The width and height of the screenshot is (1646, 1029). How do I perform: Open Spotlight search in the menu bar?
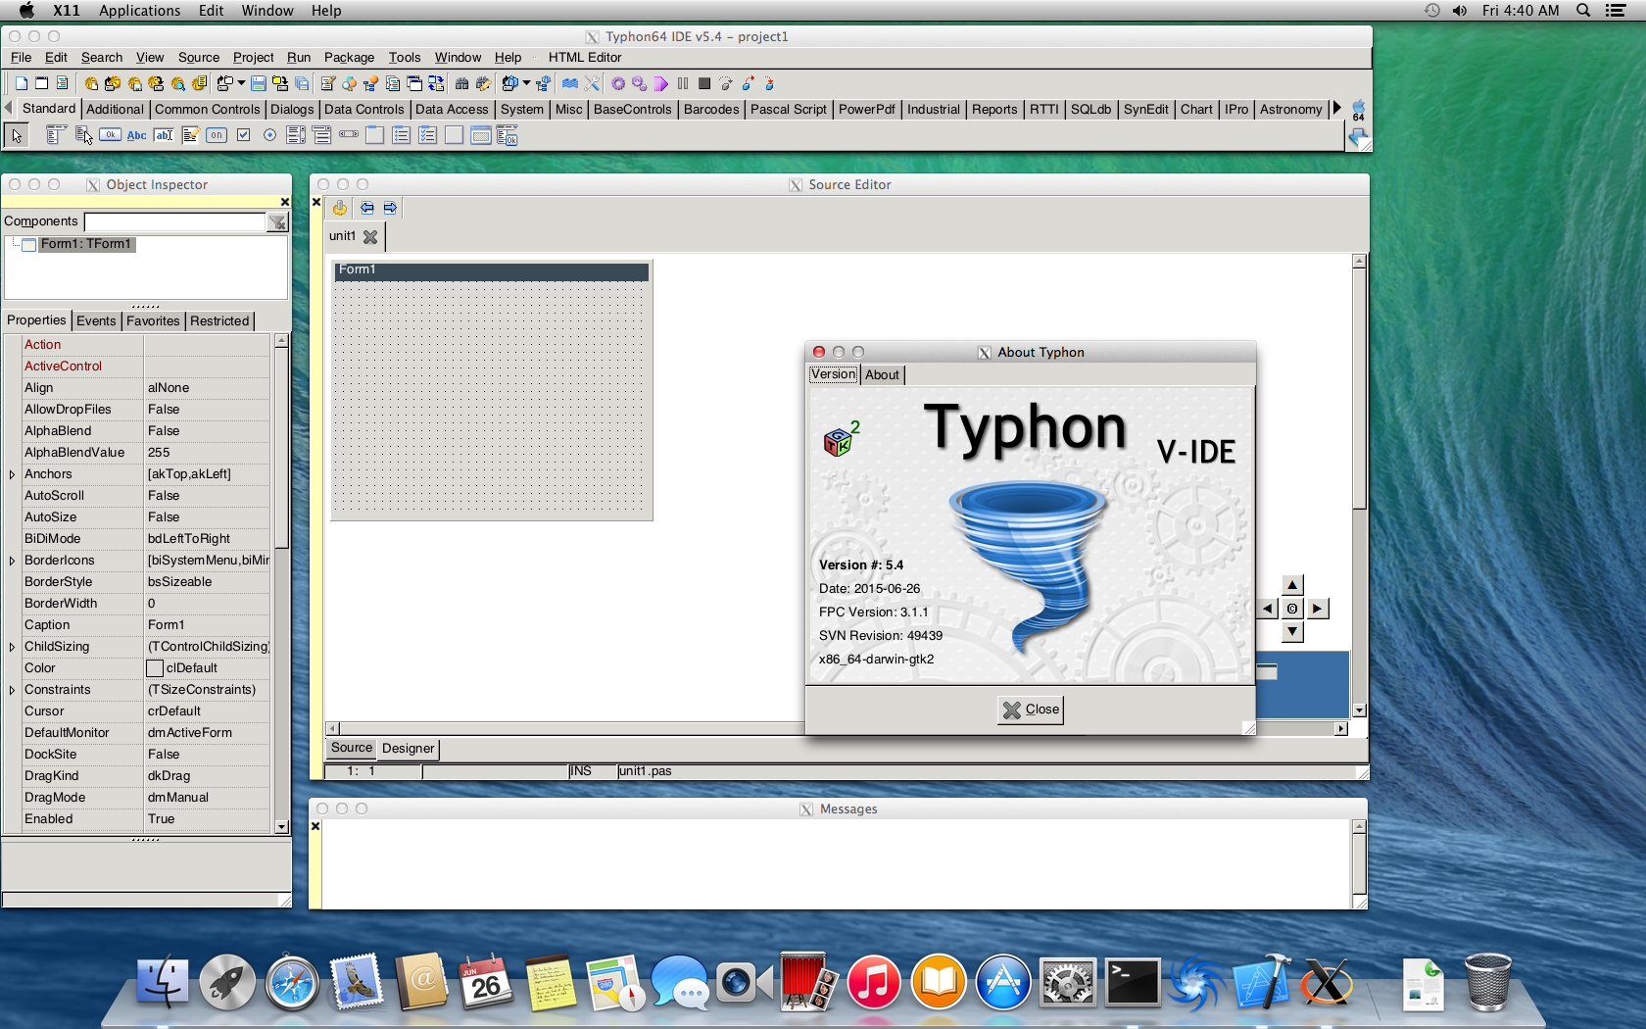click(1582, 11)
